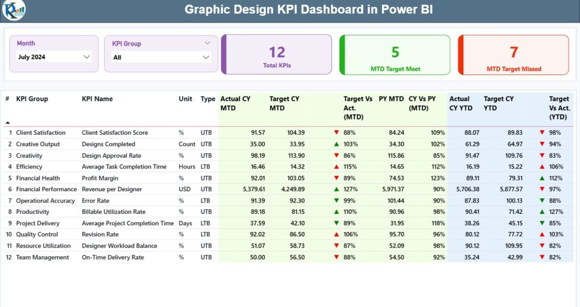Screen dimensions: 580x307
Task: Sort the table by the KPI Name header
Action: [x=97, y=99]
